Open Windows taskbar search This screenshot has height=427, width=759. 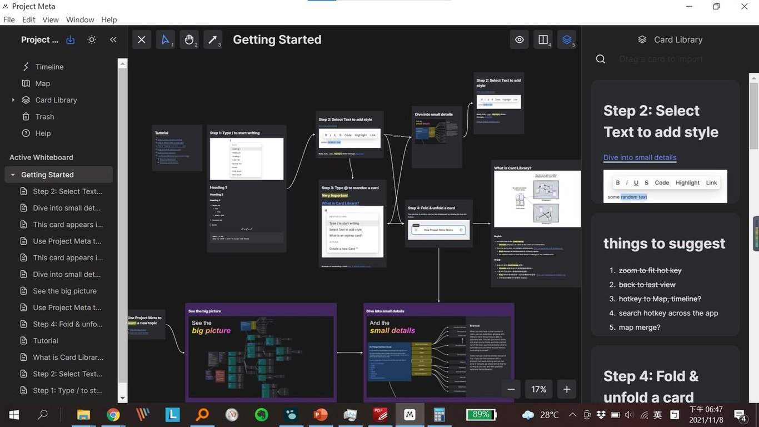coord(43,415)
